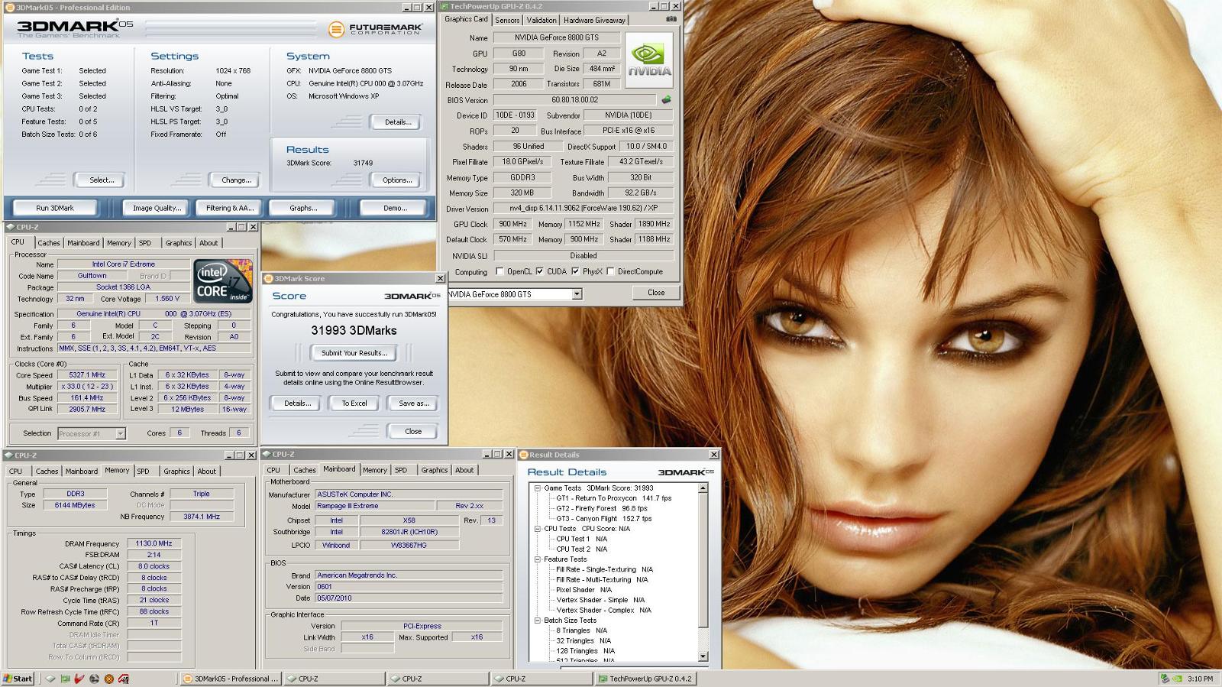Click the Start button
1222x687 pixels.
pos(18,679)
